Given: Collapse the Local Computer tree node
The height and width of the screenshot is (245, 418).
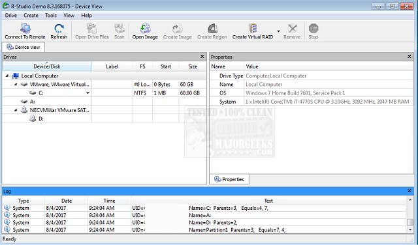Looking at the screenshot, I should (7, 76).
